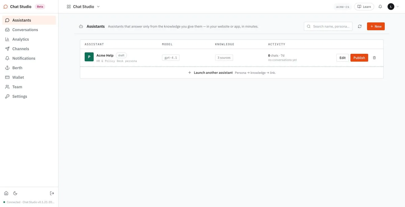Go to the Team page
Viewport: 405px width, 207px height.
[x=29, y=87]
